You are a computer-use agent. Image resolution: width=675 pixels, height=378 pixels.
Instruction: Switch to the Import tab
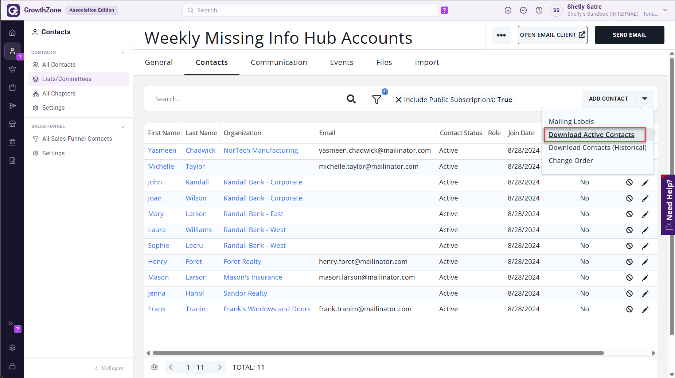427,62
